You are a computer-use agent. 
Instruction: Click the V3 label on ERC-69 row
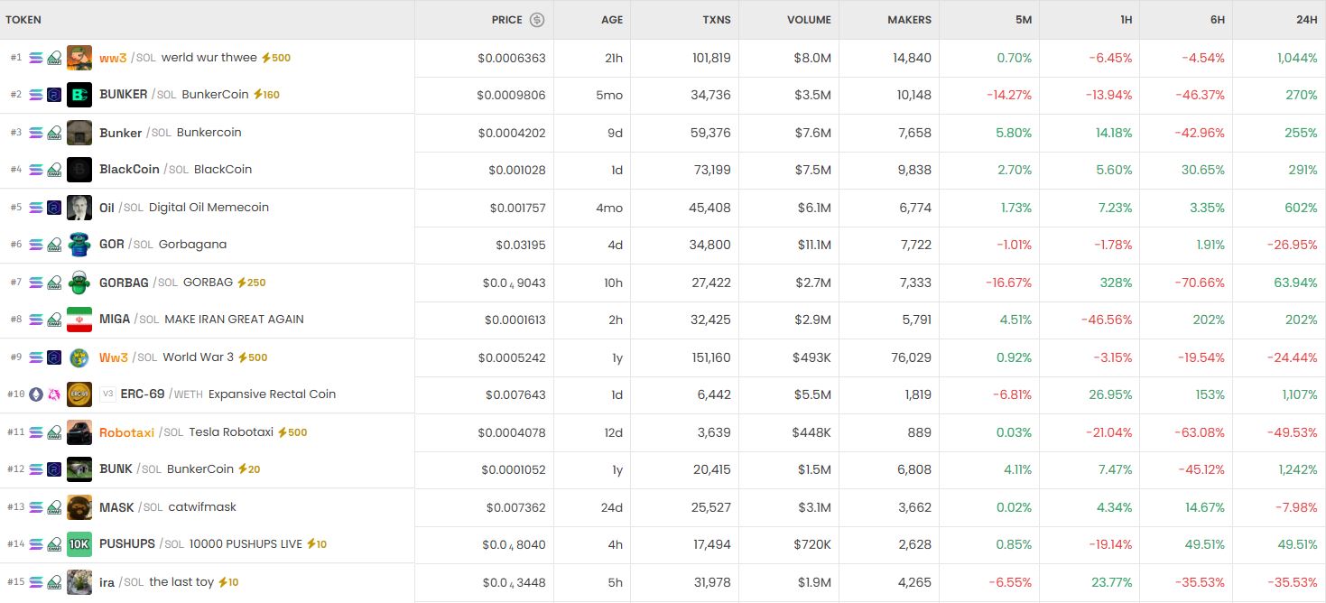click(x=107, y=394)
